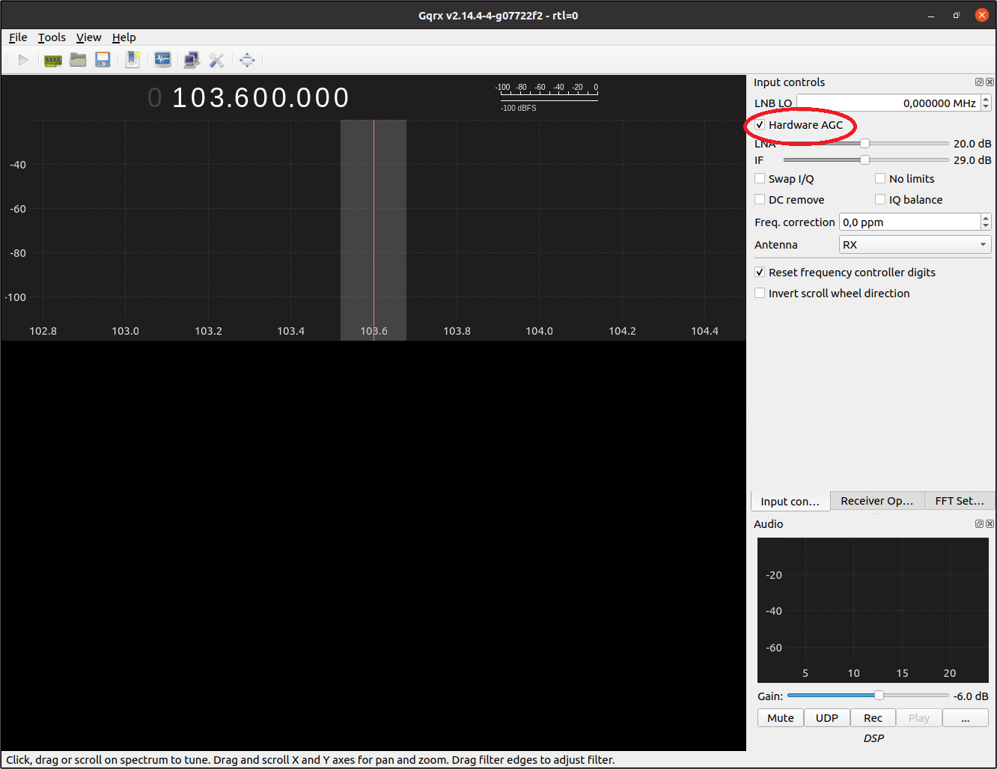Viewport: 997px width, 769px height.
Task: Click the 104.0 label on frequency axis
Action: tap(539, 331)
